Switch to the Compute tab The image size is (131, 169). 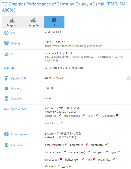click(33, 22)
